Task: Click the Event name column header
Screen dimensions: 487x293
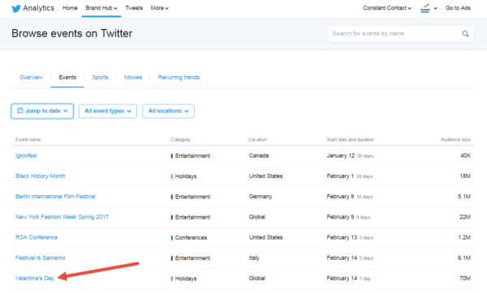Action: (28, 140)
